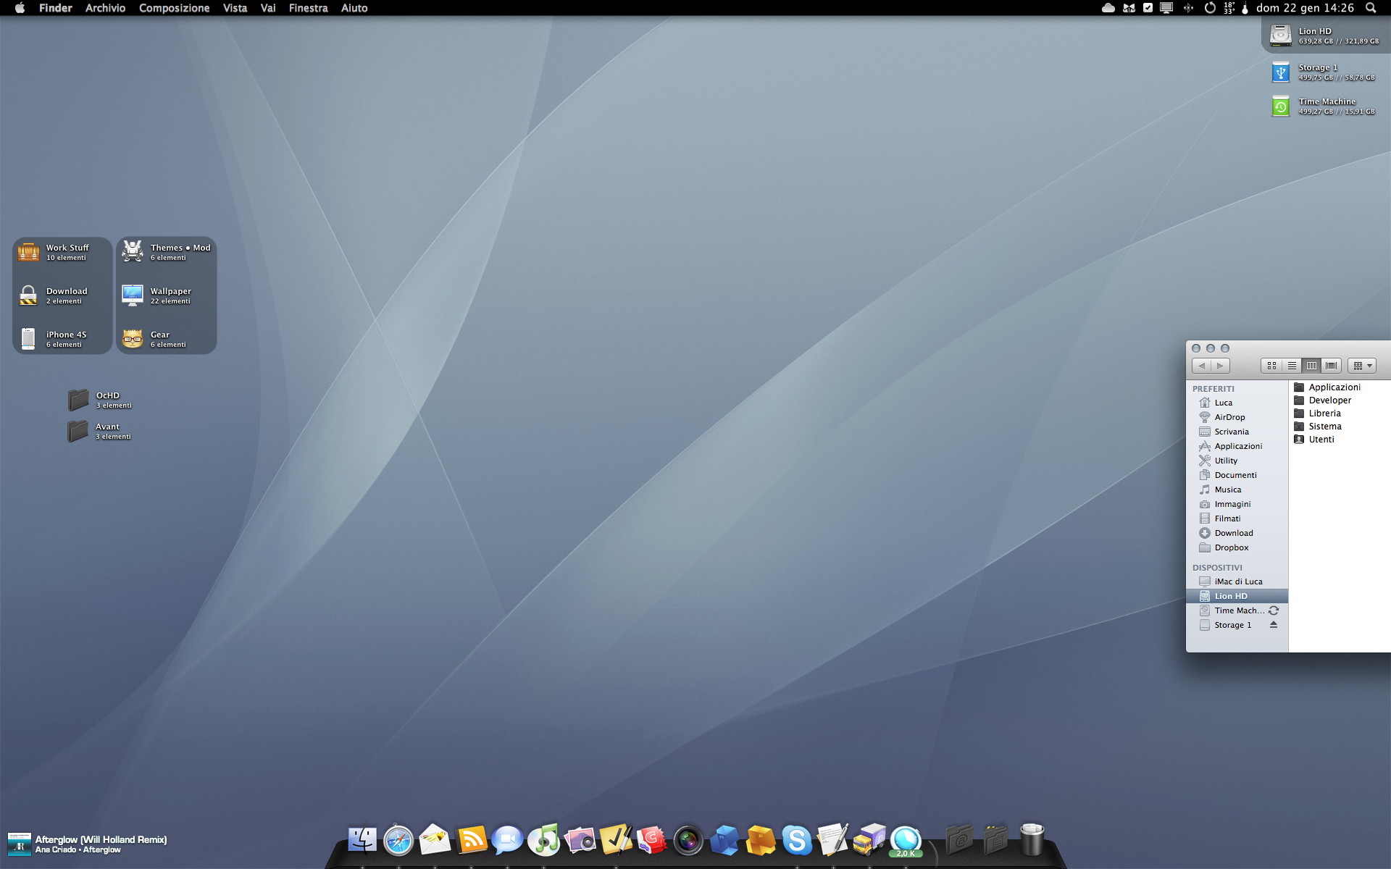Launch Safari compass icon in dock

tap(398, 841)
